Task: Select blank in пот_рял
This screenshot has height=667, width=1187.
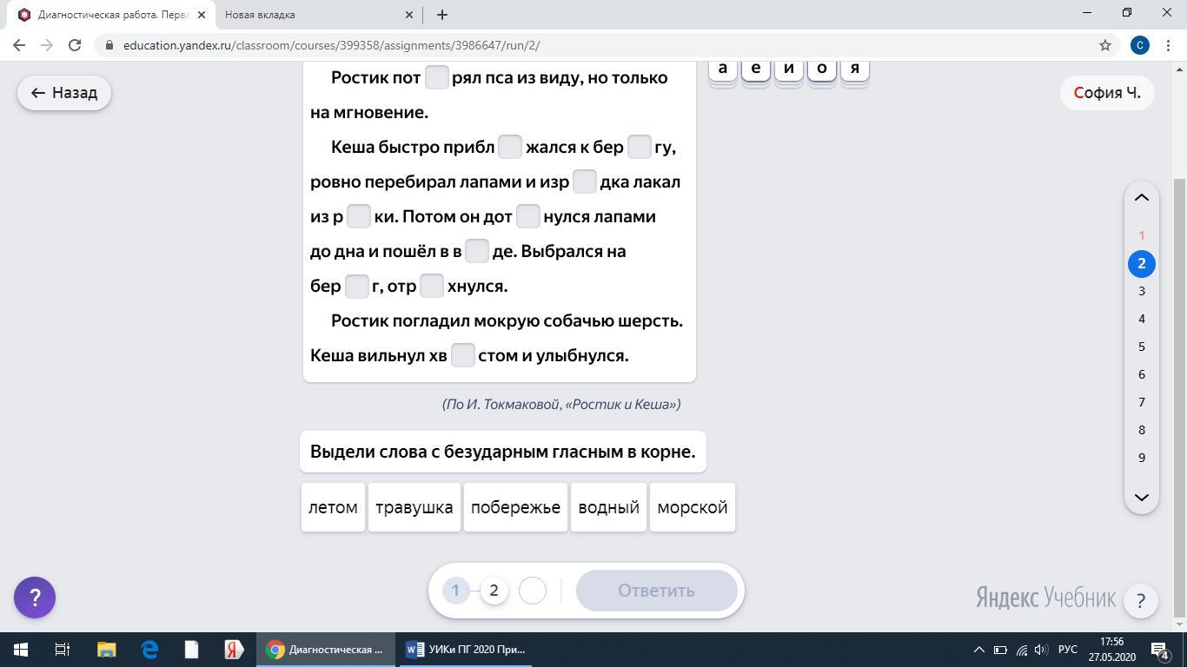Action: [x=437, y=77]
